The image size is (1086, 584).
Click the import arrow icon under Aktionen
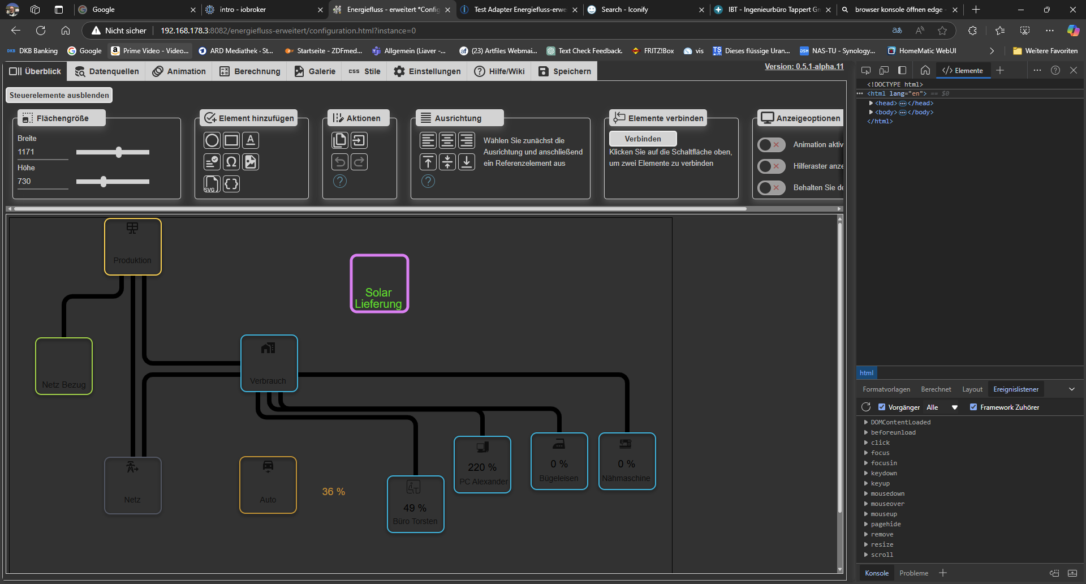tap(359, 140)
